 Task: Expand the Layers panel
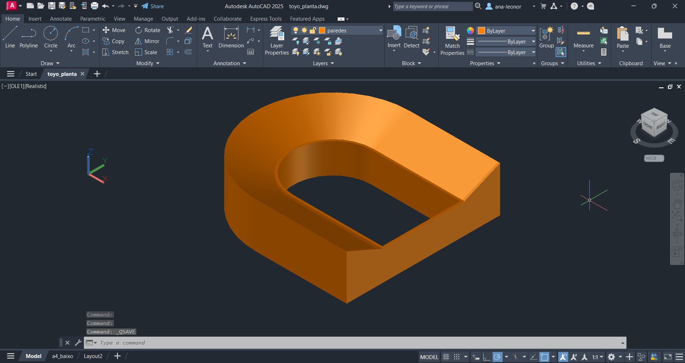tap(323, 63)
